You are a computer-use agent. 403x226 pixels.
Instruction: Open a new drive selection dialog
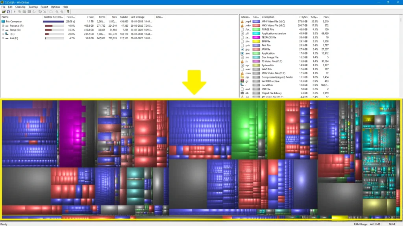click(4, 12)
